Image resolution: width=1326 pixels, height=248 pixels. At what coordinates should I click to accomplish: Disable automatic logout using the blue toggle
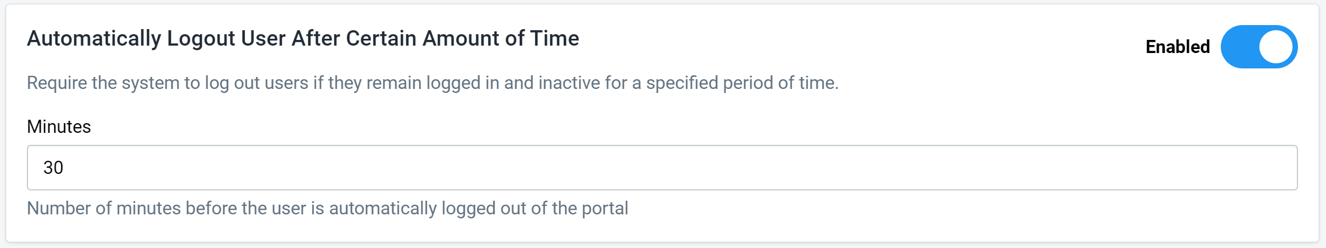pyautogui.click(x=1259, y=47)
